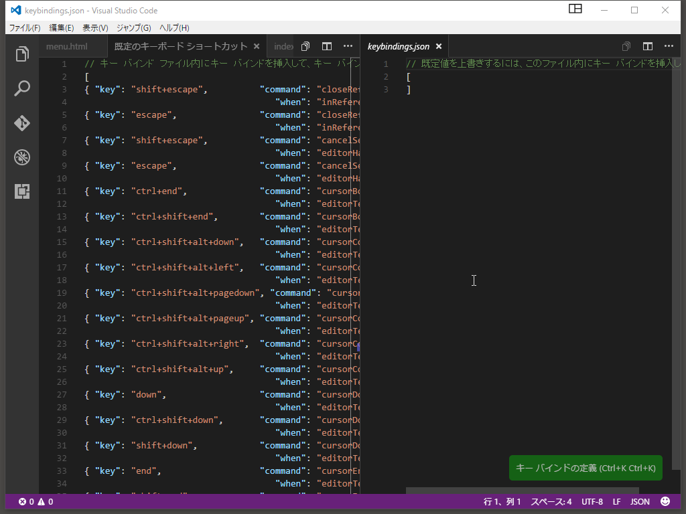Click "shift+escape" key string on line 3

tap(167, 89)
